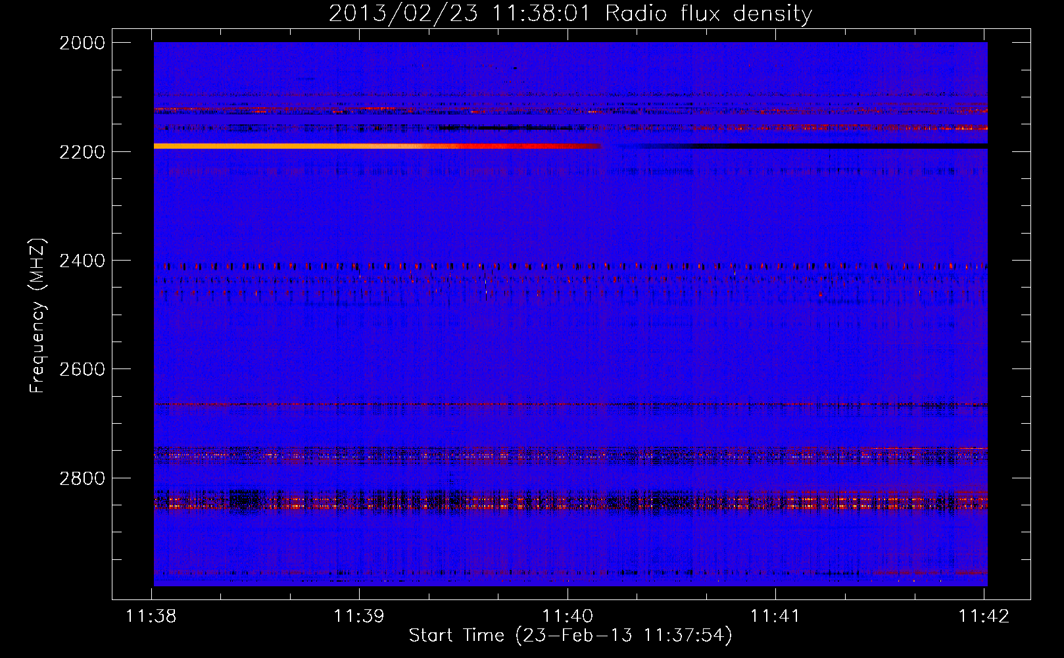Click the 2800 frequency tick label
The width and height of the screenshot is (1064, 658).
click(82, 478)
